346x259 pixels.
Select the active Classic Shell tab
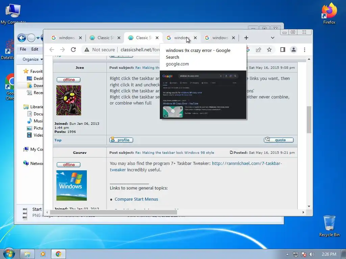[143, 38]
